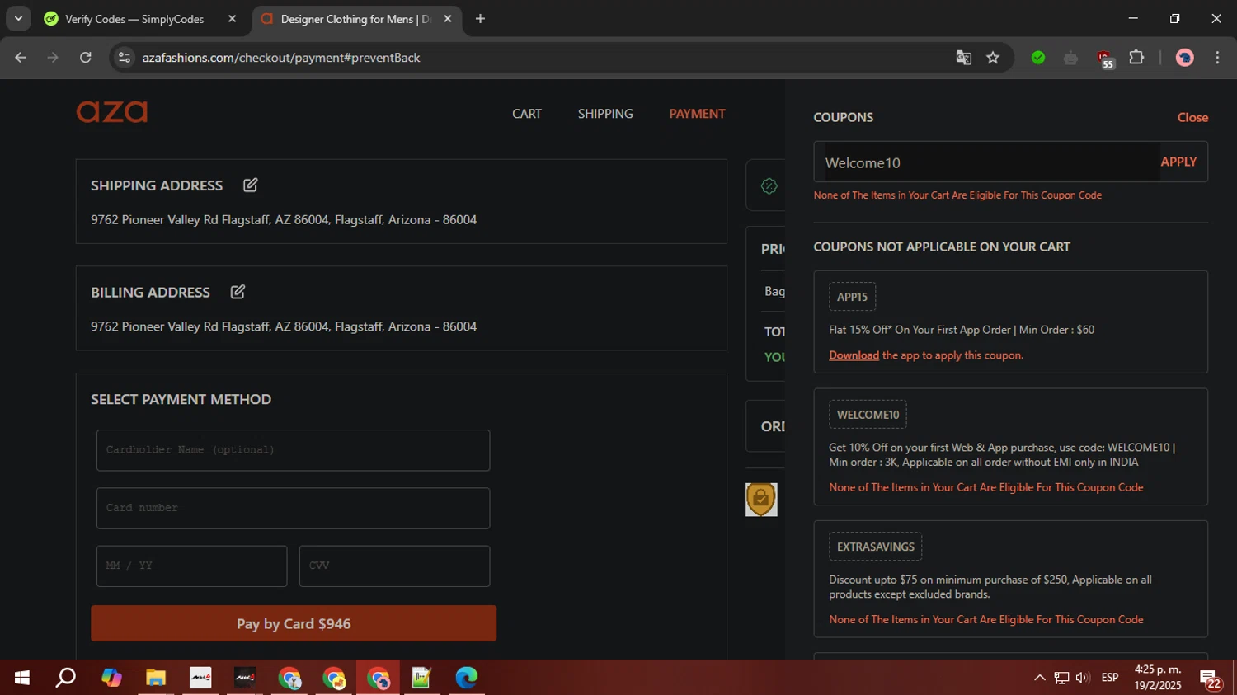
Task: Open the Chrome three-dot menu
Action: pyautogui.click(x=1217, y=58)
